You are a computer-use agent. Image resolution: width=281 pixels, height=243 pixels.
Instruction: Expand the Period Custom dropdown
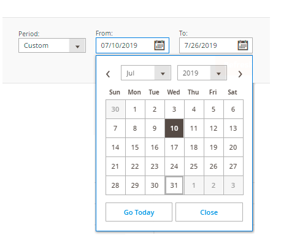point(52,45)
